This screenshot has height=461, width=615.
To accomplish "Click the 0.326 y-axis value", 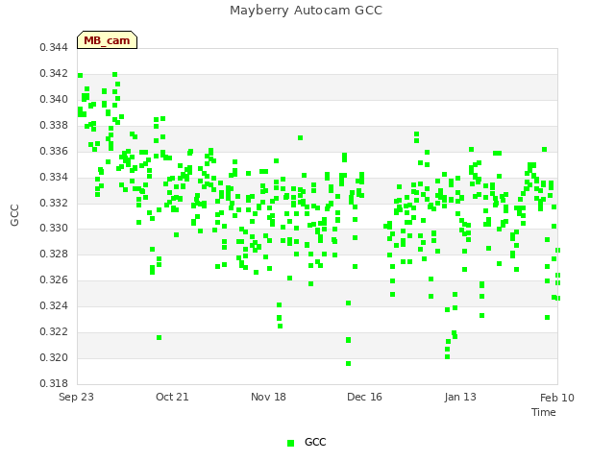I will (54, 279).
